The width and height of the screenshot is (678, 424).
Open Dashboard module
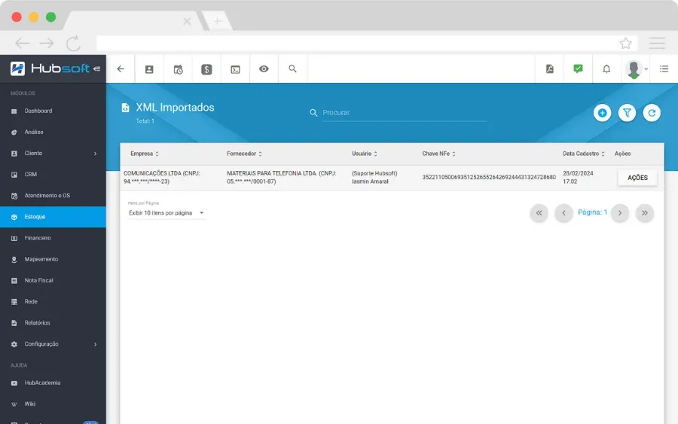pyautogui.click(x=53, y=111)
